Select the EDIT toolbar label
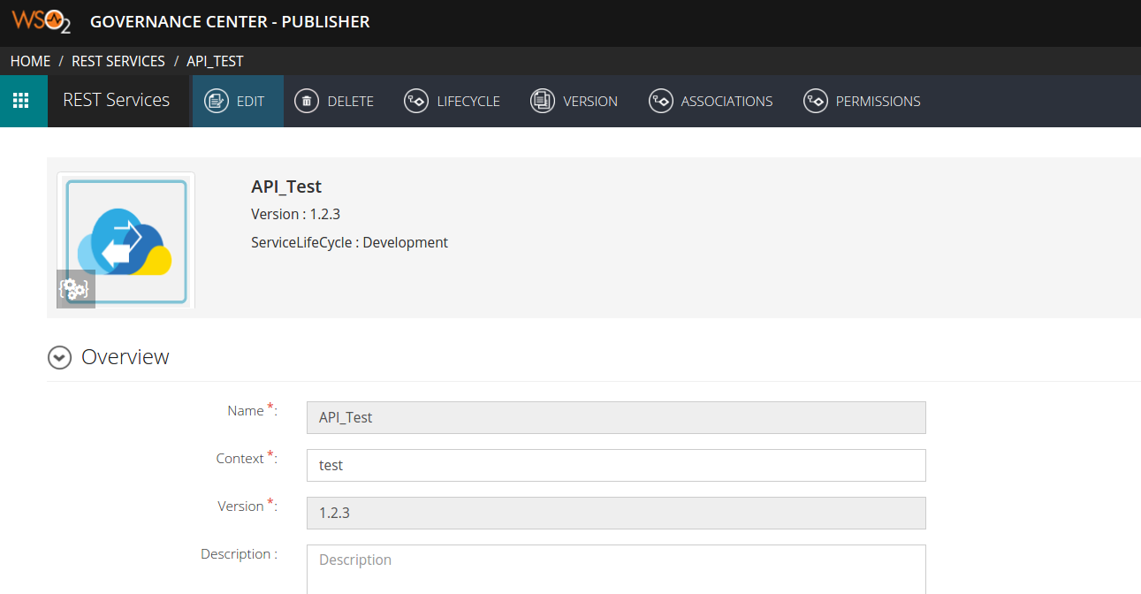Image resolution: width=1141 pixels, height=594 pixels. 250,102
